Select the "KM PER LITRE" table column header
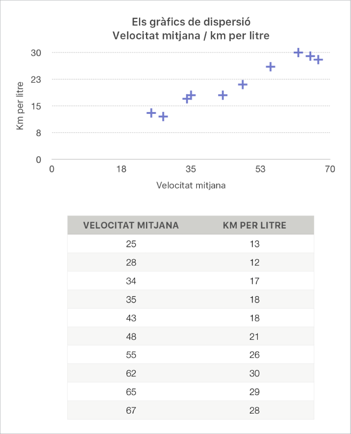Image resolution: width=351 pixels, height=434 pixels. coord(254,225)
